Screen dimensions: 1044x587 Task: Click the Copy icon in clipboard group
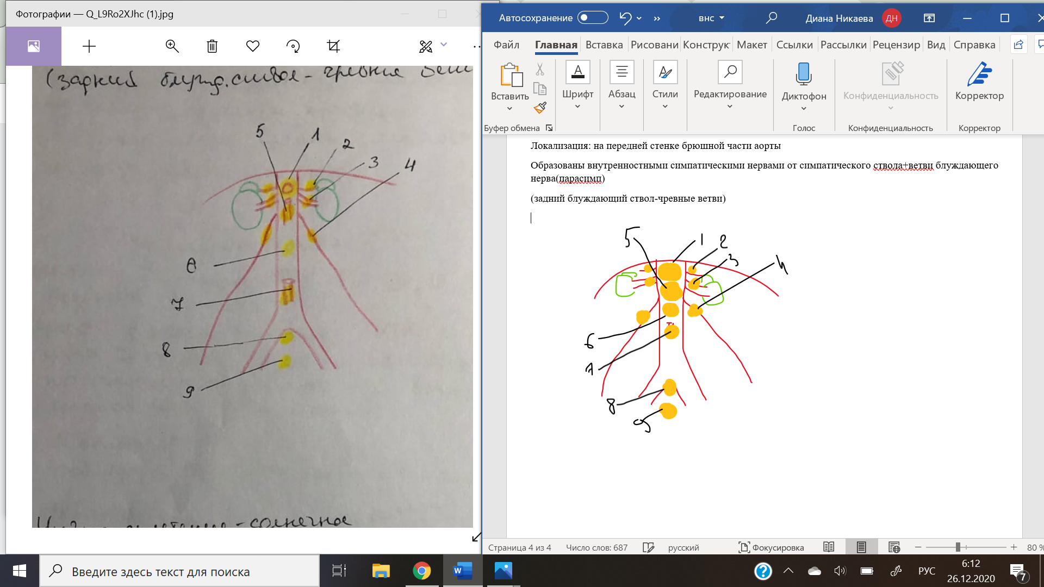point(540,89)
